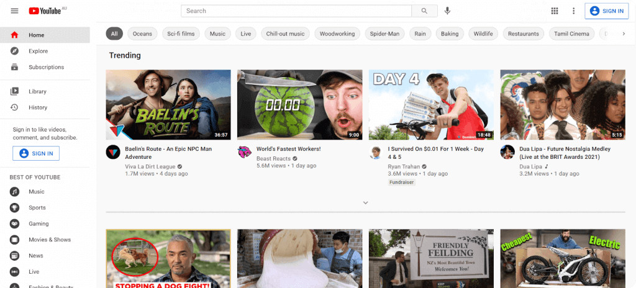The image size is (636, 288).
Task: Open World's Fastest Workers! title link
Action: (x=288, y=149)
